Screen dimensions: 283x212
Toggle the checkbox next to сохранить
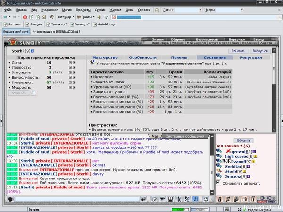click(33, 93)
